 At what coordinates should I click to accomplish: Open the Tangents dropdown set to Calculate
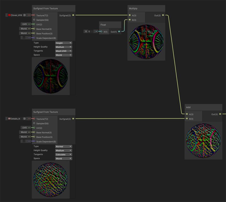[63, 155]
